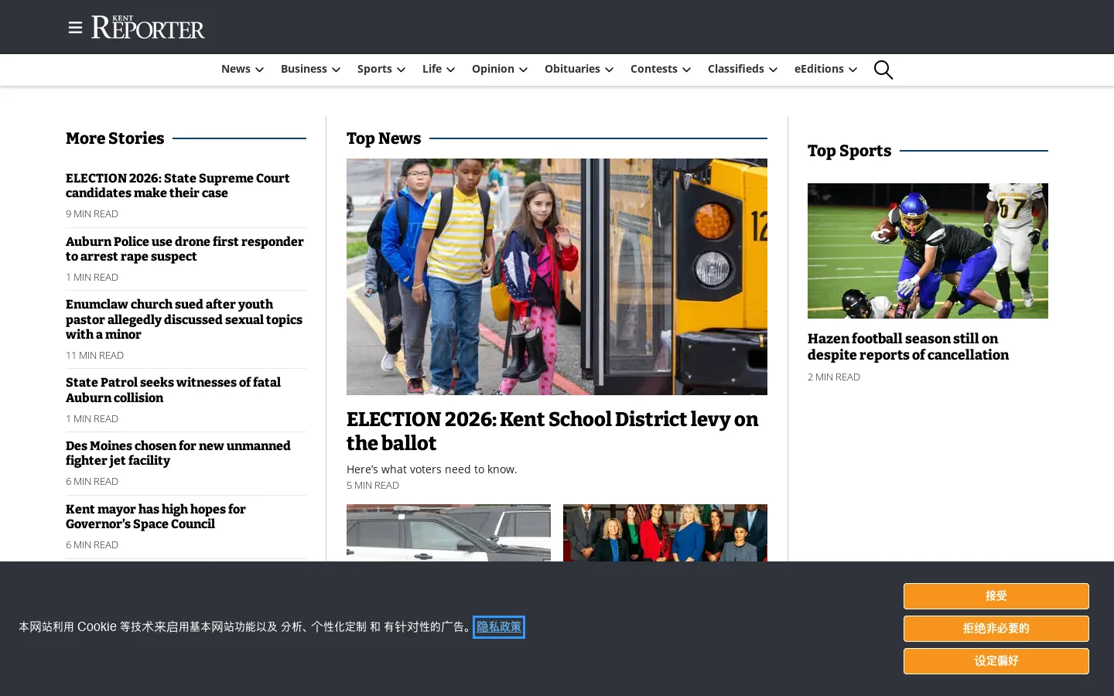Open the Business menu item
Screen dimensions: 1114x696
click(304, 69)
